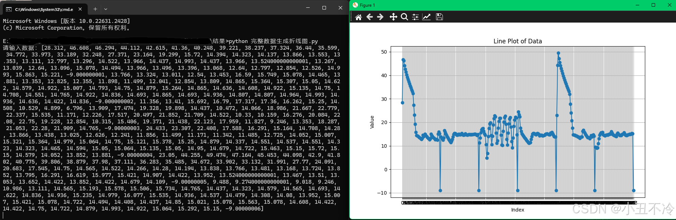Viewport: 676px width, 220px height.
Task: Minimize the terminal window
Action: point(308,8)
